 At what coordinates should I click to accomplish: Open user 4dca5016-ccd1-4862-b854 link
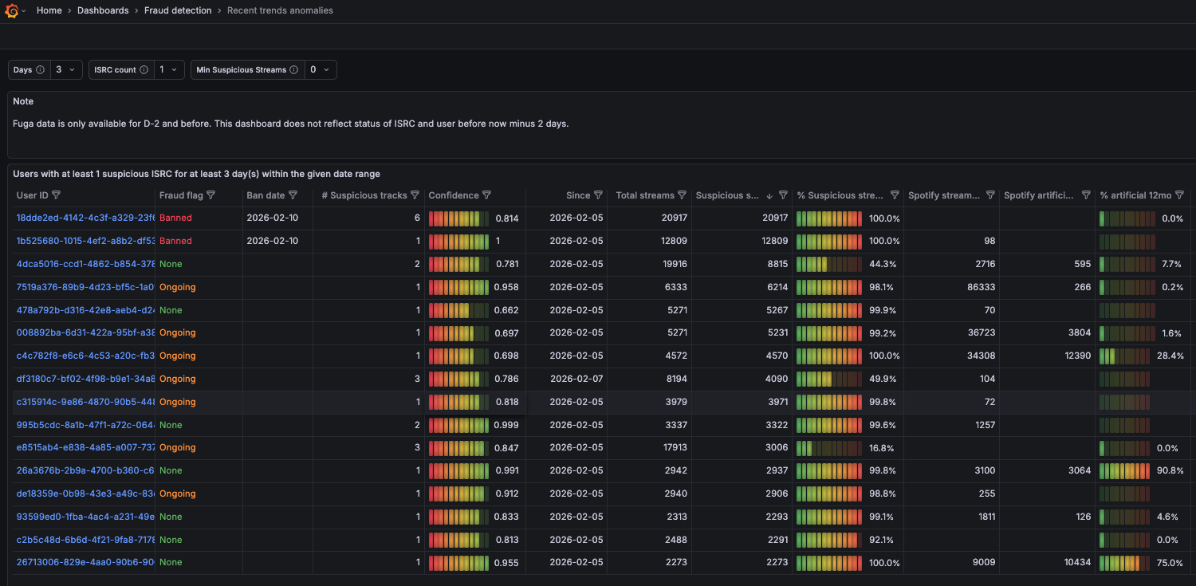click(x=86, y=264)
